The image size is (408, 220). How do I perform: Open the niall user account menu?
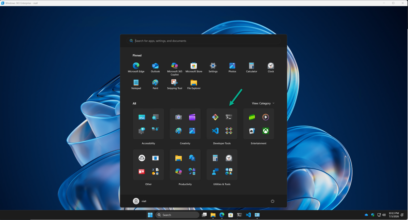[x=140, y=201]
